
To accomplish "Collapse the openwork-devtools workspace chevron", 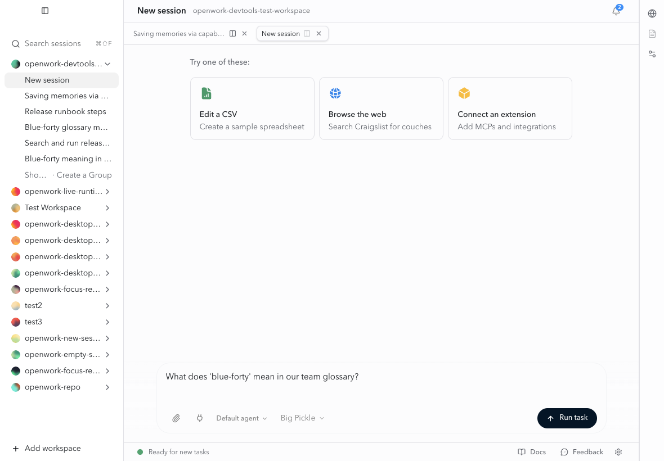I will tap(107, 64).
